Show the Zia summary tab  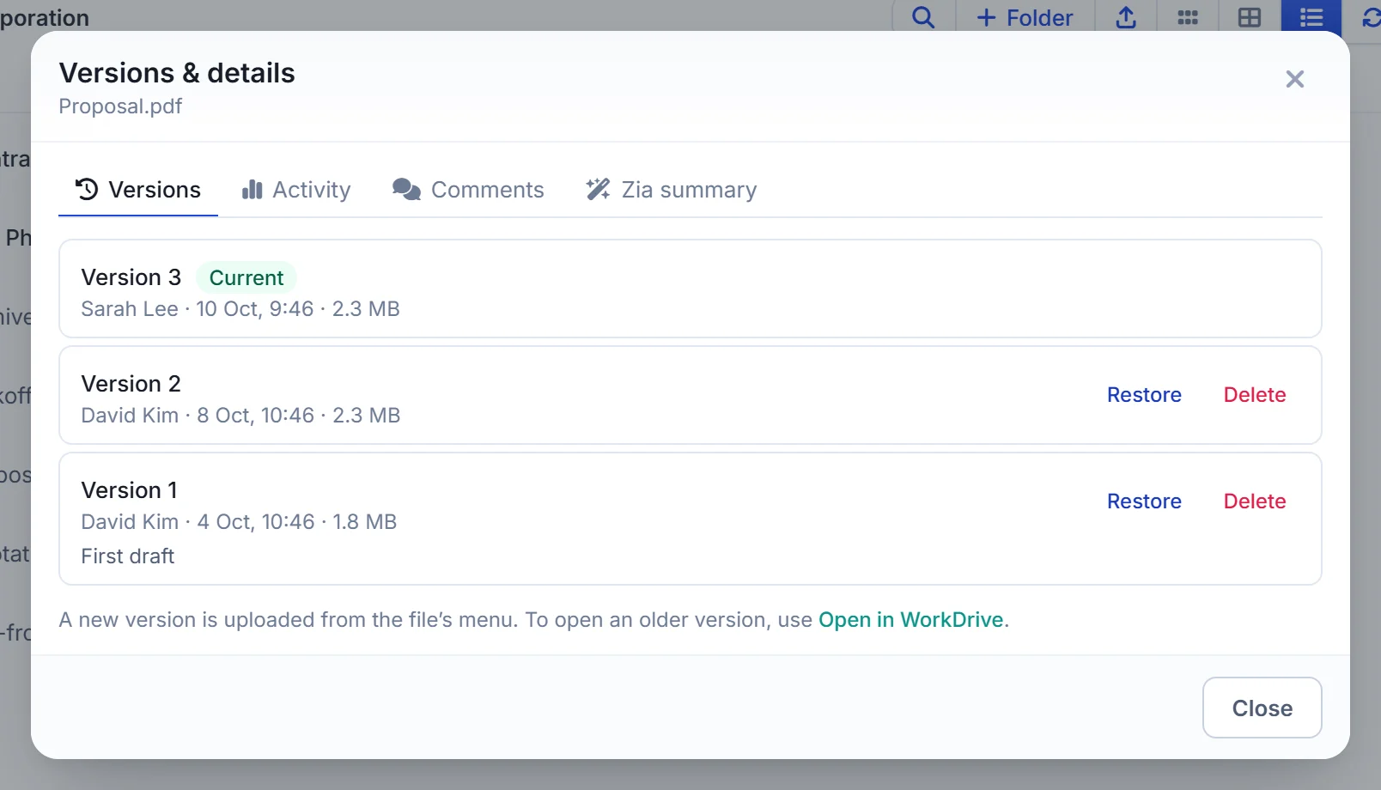pos(671,190)
